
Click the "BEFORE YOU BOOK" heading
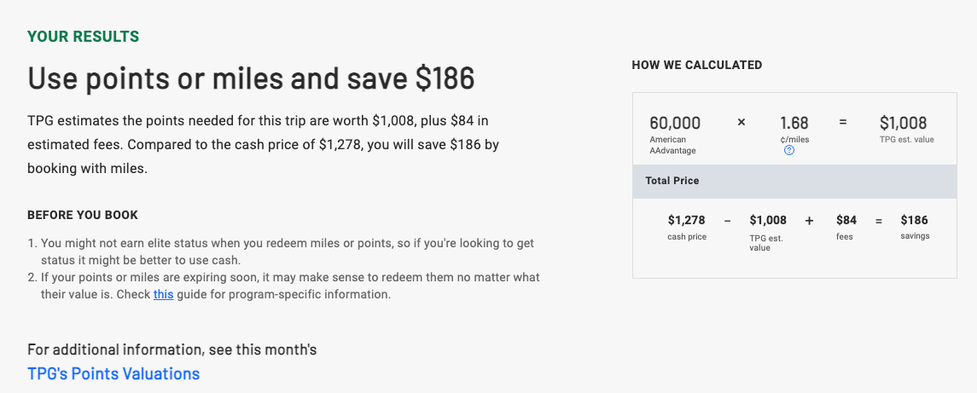tap(83, 215)
